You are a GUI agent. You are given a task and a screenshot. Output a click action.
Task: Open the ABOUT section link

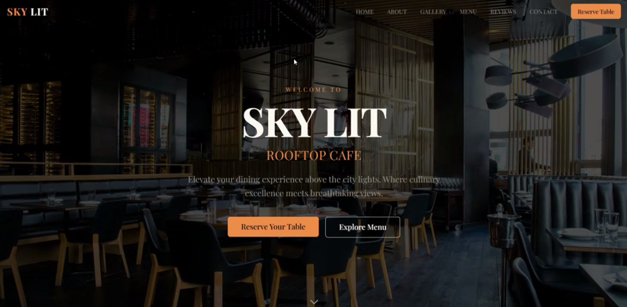pyautogui.click(x=397, y=12)
